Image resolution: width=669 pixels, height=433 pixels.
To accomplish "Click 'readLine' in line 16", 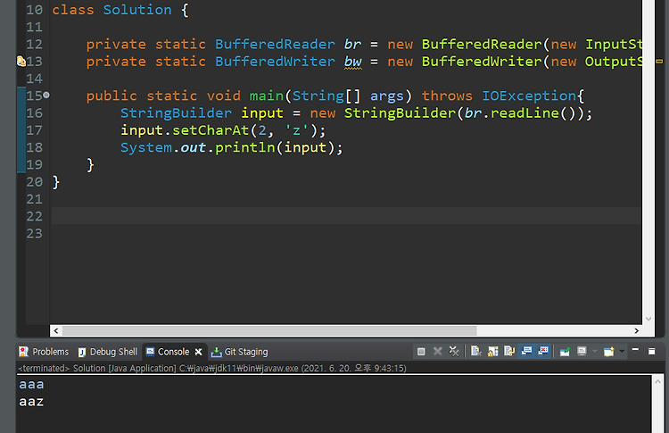I will (524, 113).
